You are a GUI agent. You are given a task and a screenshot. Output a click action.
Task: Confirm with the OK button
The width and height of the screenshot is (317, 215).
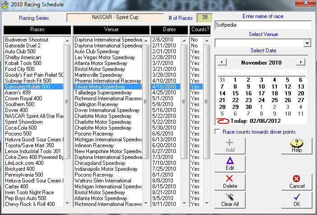[x=297, y=200]
